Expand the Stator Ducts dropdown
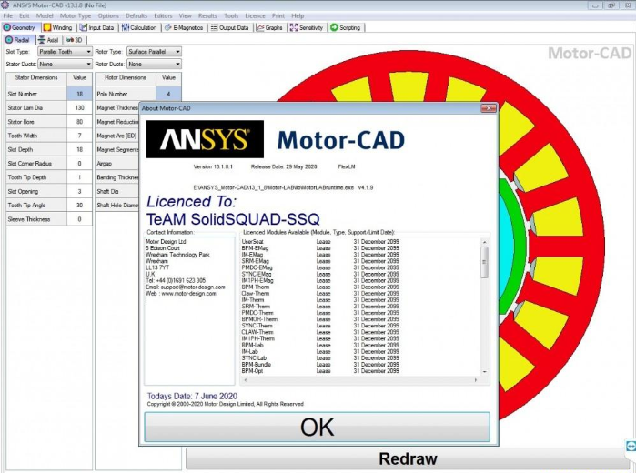Viewport: 636px width, 473px height. click(x=63, y=65)
